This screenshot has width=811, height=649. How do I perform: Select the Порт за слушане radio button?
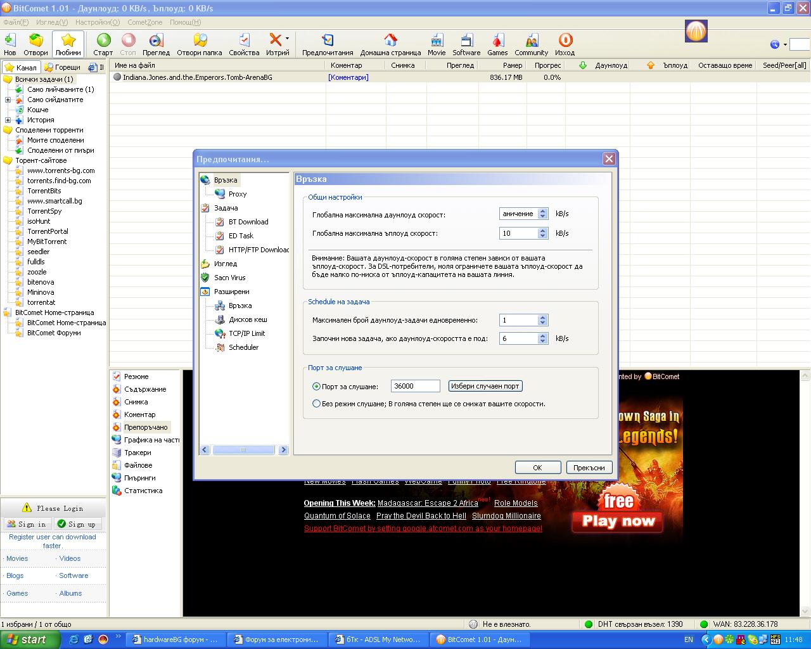pos(316,386)
